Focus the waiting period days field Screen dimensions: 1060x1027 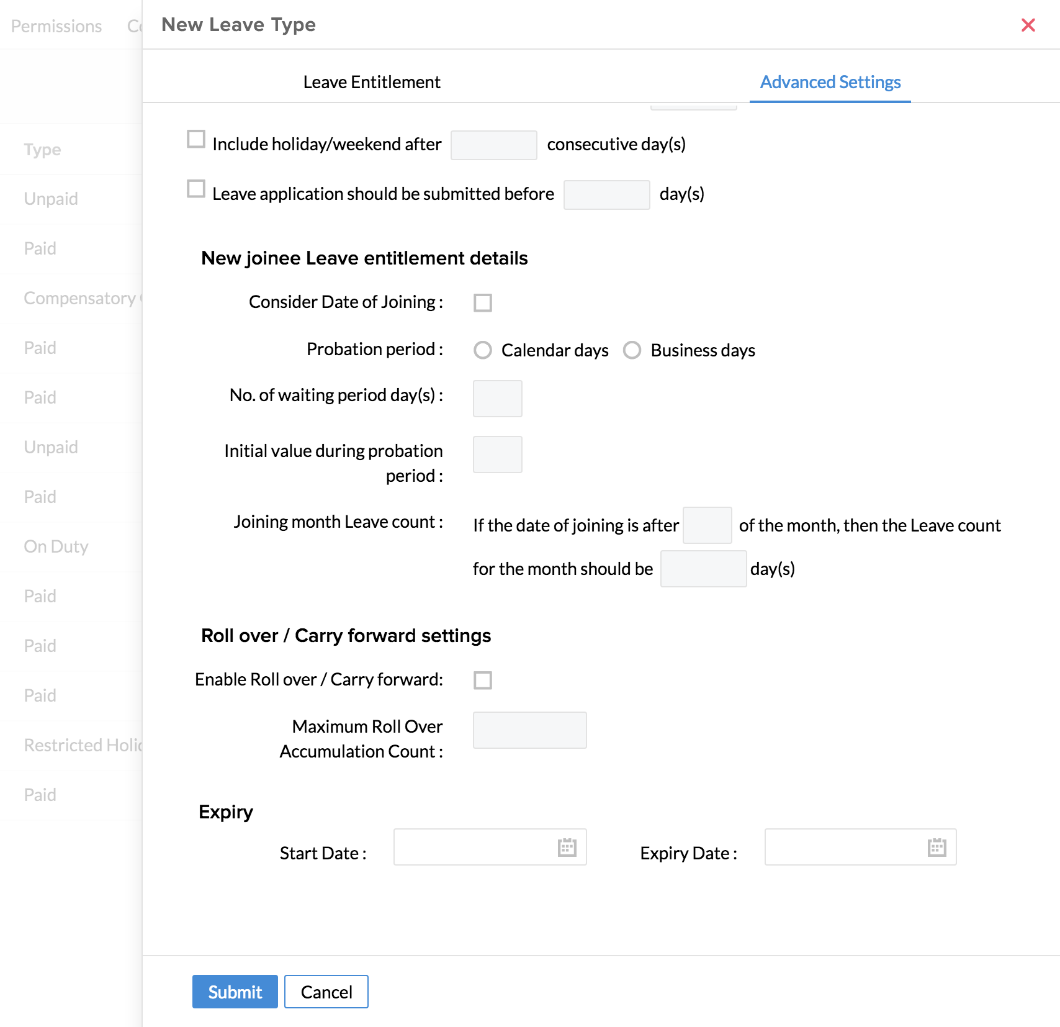(x=497, y=399)
